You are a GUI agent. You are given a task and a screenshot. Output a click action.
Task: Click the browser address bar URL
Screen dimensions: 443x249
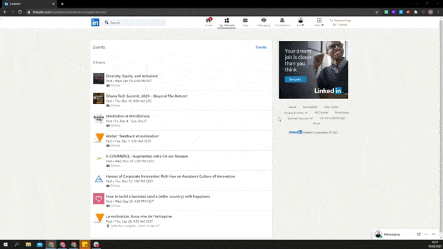click(69, 12)
